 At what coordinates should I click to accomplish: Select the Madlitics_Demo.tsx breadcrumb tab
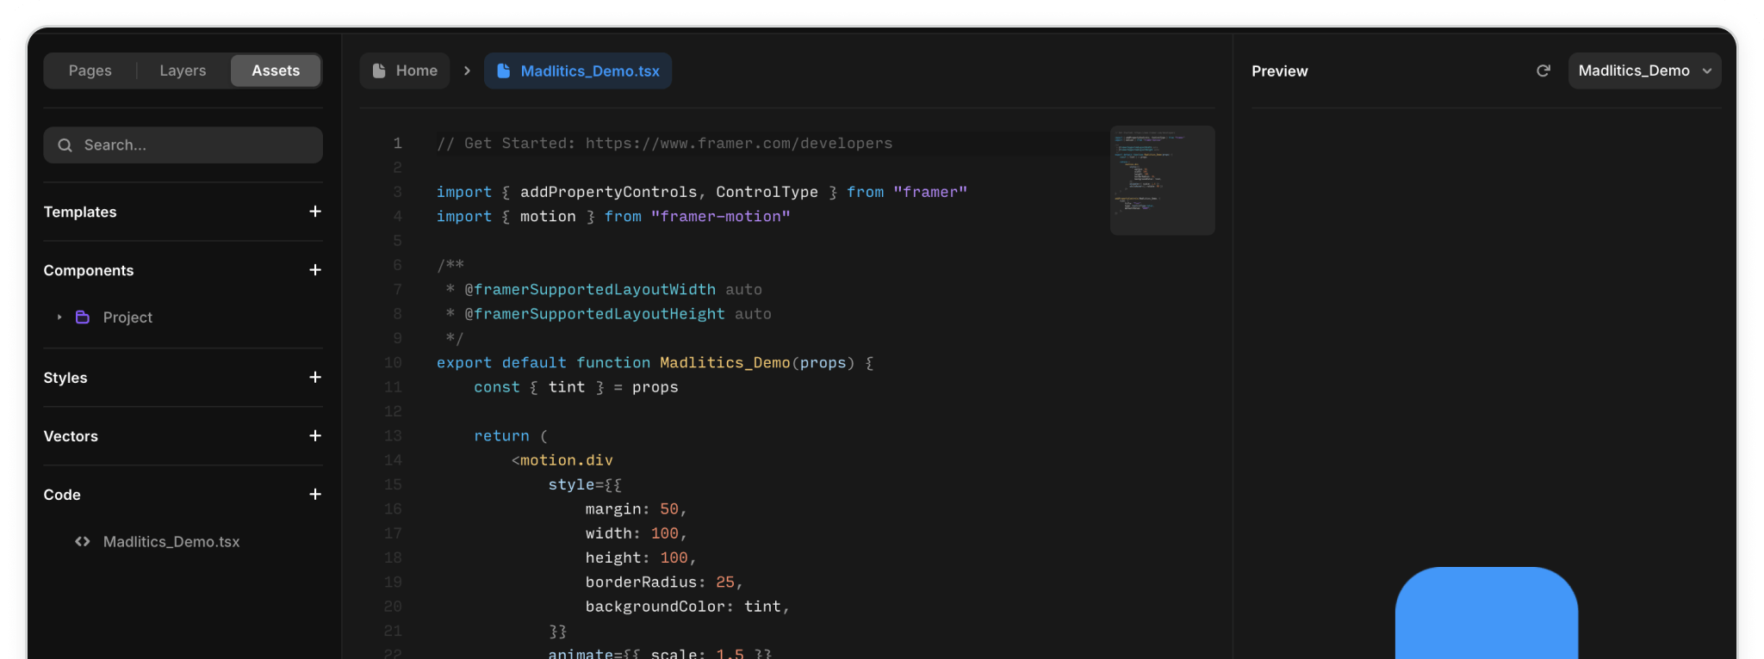tap(578, 71)
